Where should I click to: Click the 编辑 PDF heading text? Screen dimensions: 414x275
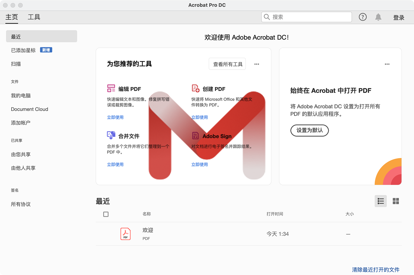[130, 89]
